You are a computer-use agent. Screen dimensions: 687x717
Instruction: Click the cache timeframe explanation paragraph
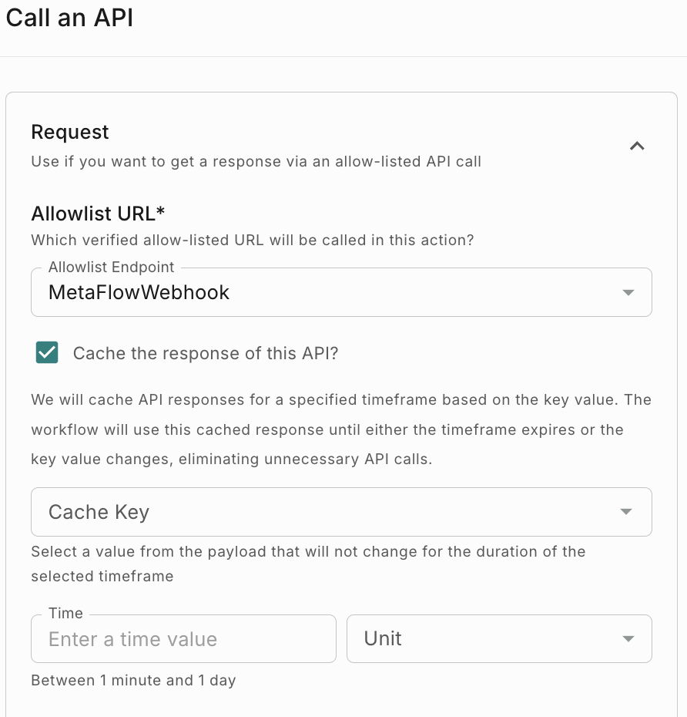341,429
